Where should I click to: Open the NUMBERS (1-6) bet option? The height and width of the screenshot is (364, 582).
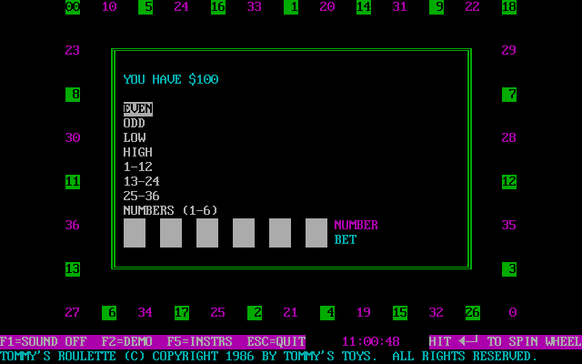pyautogui.click(x=171, y=210)
